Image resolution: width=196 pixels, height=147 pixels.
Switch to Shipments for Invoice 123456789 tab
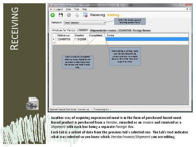coord(111,30)
